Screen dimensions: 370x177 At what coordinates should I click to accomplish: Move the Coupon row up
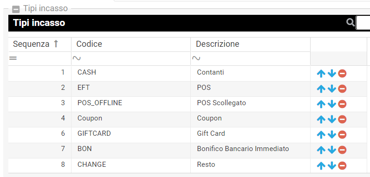coord(321,120)
